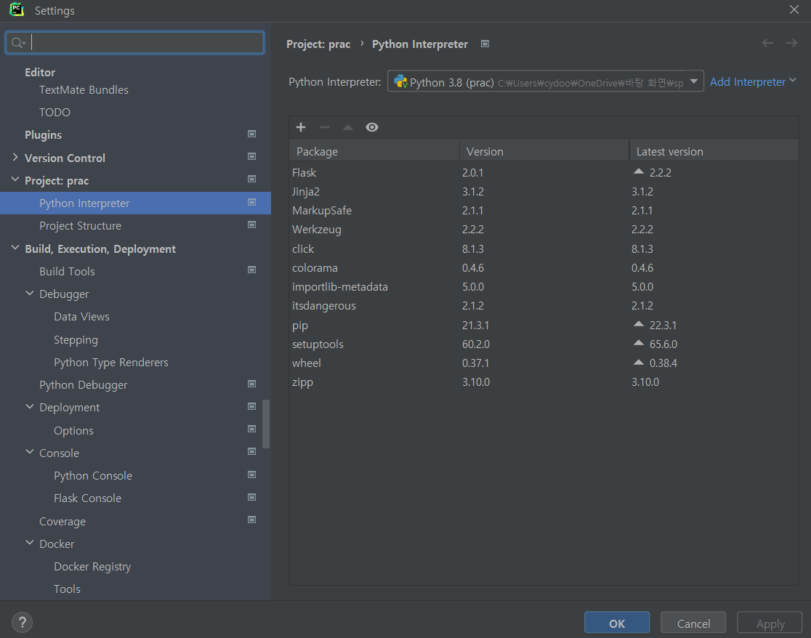Open Project Structure settings page

pyautogui.click(x=80, y=226)
